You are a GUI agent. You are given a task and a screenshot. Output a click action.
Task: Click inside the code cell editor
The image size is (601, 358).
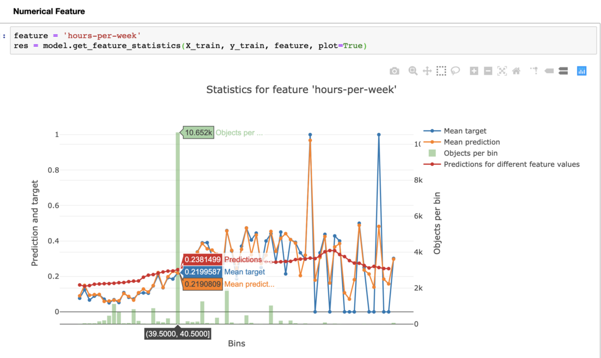point(303,41)
